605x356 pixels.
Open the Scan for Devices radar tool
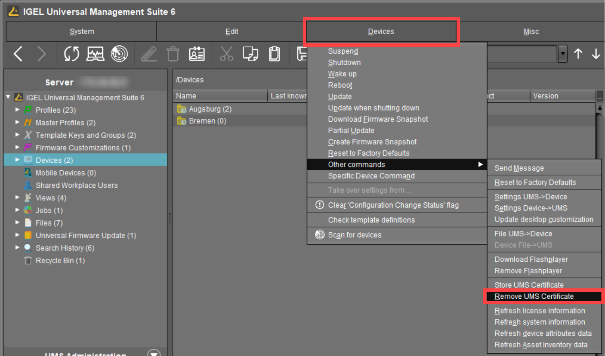coord(119,54)
